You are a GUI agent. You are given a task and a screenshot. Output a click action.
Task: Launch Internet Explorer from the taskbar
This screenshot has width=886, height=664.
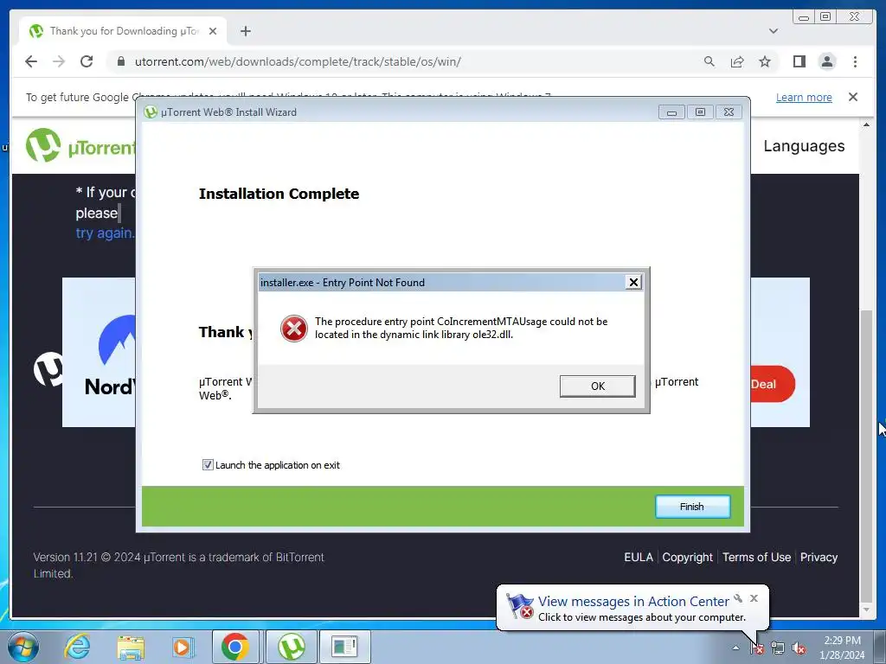pos(77,647)
